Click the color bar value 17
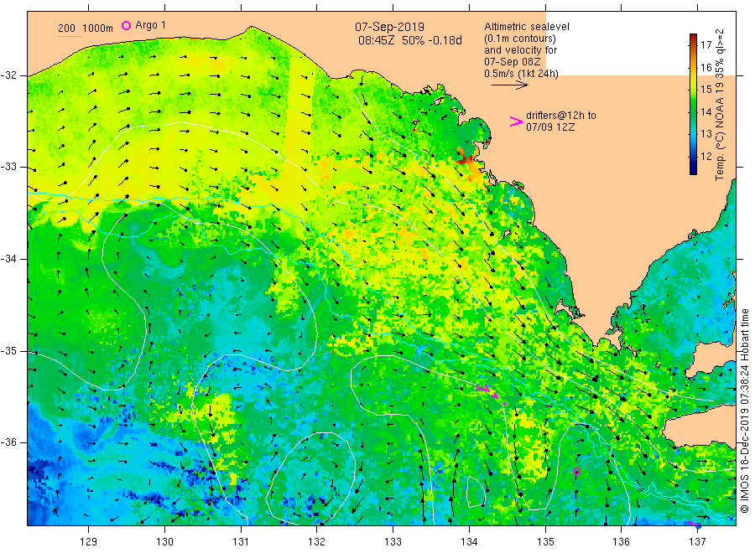755x553 pixels. coord(706,44)
